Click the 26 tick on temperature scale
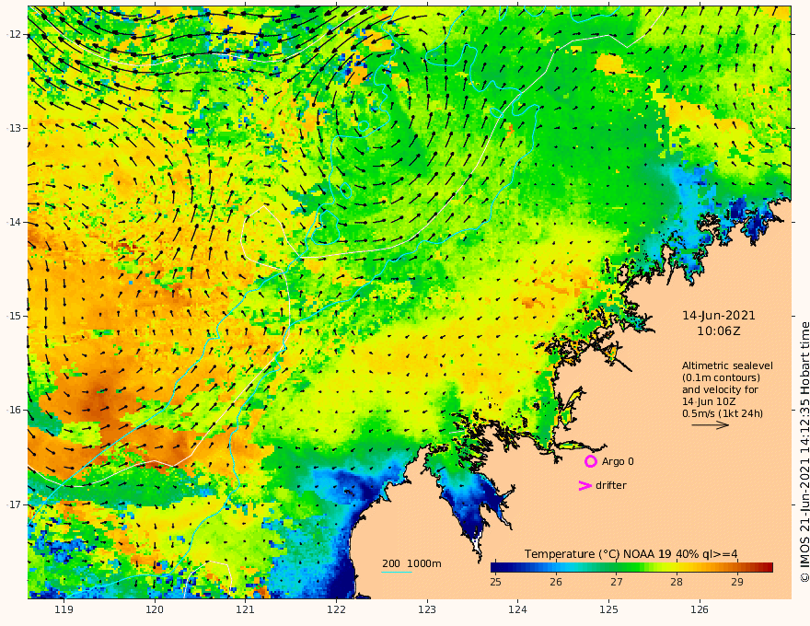Screen dimensions: 810x626 (556, 582)
